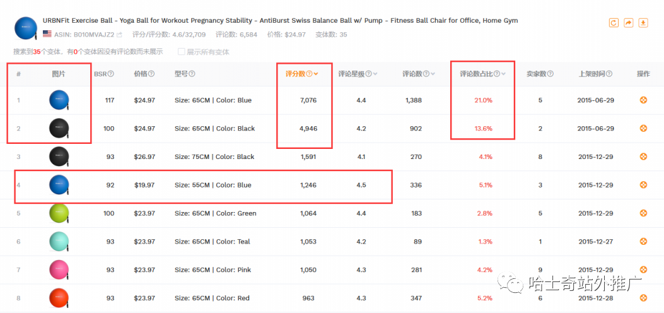Viewport: 664px width, 313px height.
Task: Click the 操作 icon for 55CM Blue row
Action: point(643,185)
